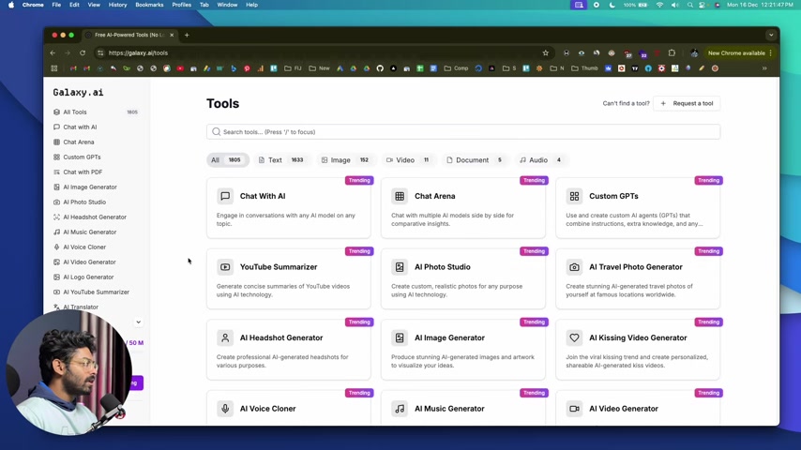This screenshot has width=801, height=450.
Task: Click the AI Music Generator note icon
Action: click(x=400, y=409)
